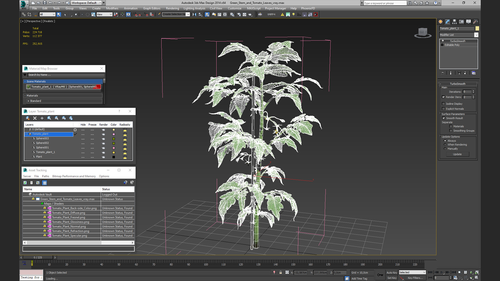This screenshot has height=281, width=500.
Task: Open the Manage Layers toolbar icon
Action: click(x=207, y=15)
